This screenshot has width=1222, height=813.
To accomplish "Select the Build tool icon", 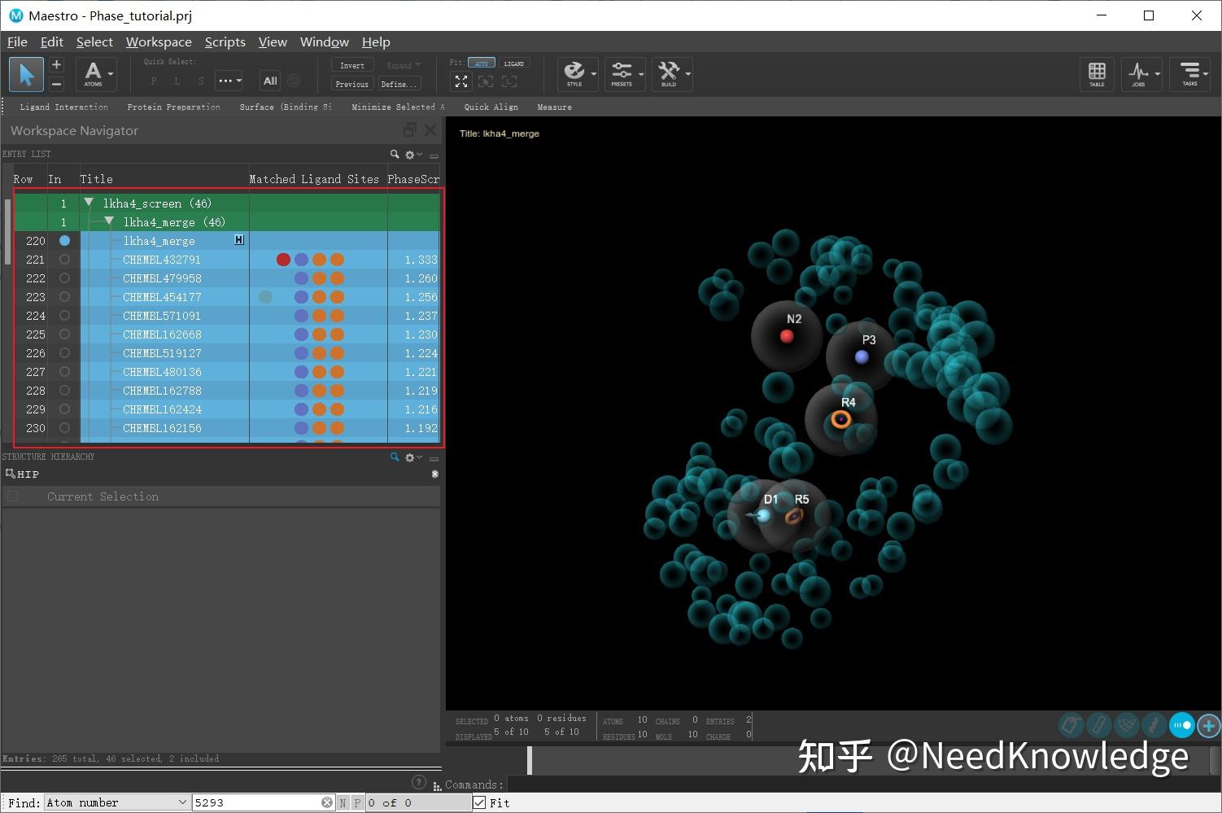I will (x=669, y=73).
